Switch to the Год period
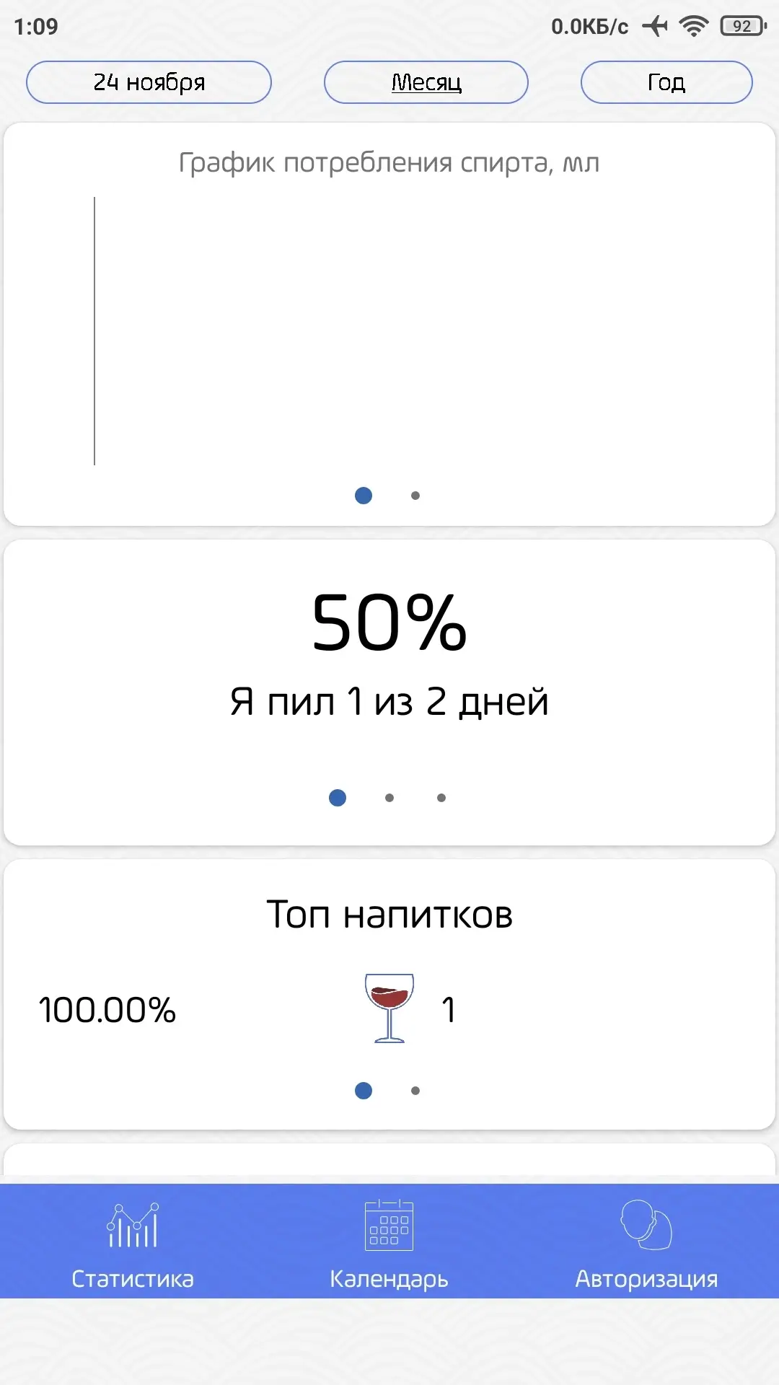Screen dimensions: 779x1385 coord(666,82)
